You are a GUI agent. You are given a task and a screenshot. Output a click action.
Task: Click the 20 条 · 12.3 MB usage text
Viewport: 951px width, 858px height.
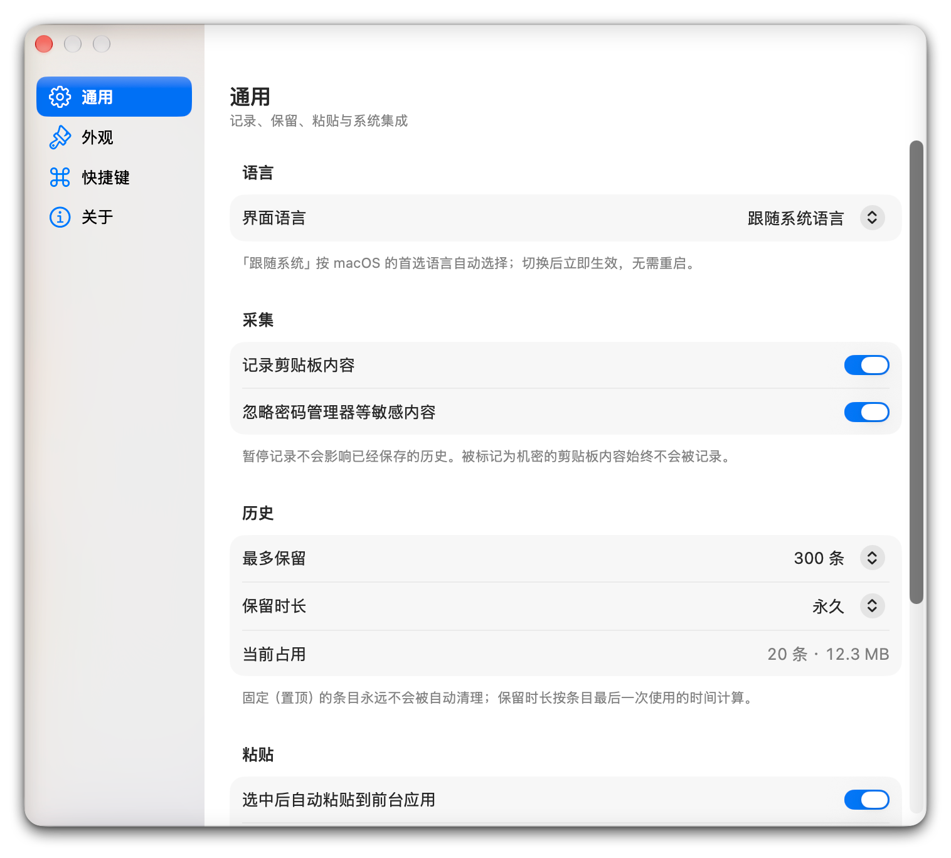(828, 654)
